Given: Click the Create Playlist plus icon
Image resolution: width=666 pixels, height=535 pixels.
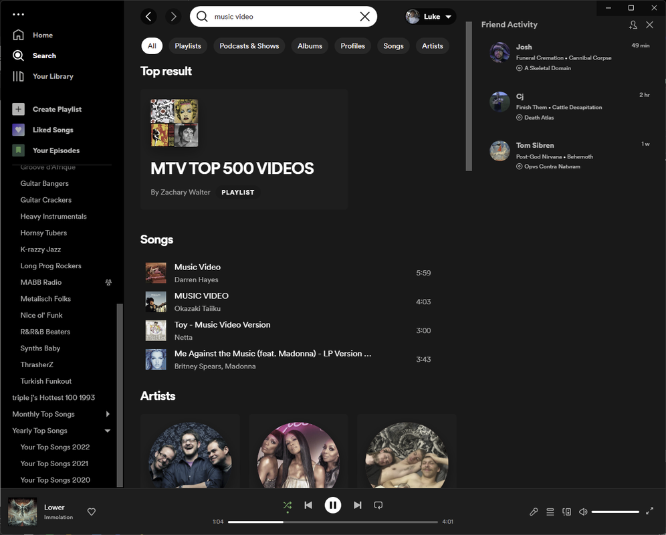Looking at the screenshot, I should pyautogui.click(x=18, y=109).
